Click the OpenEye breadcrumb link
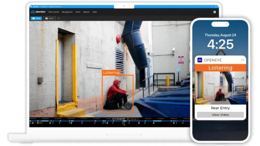Viewport: 260px width, 146px height. pyautogui.click(x=36, y=7)
